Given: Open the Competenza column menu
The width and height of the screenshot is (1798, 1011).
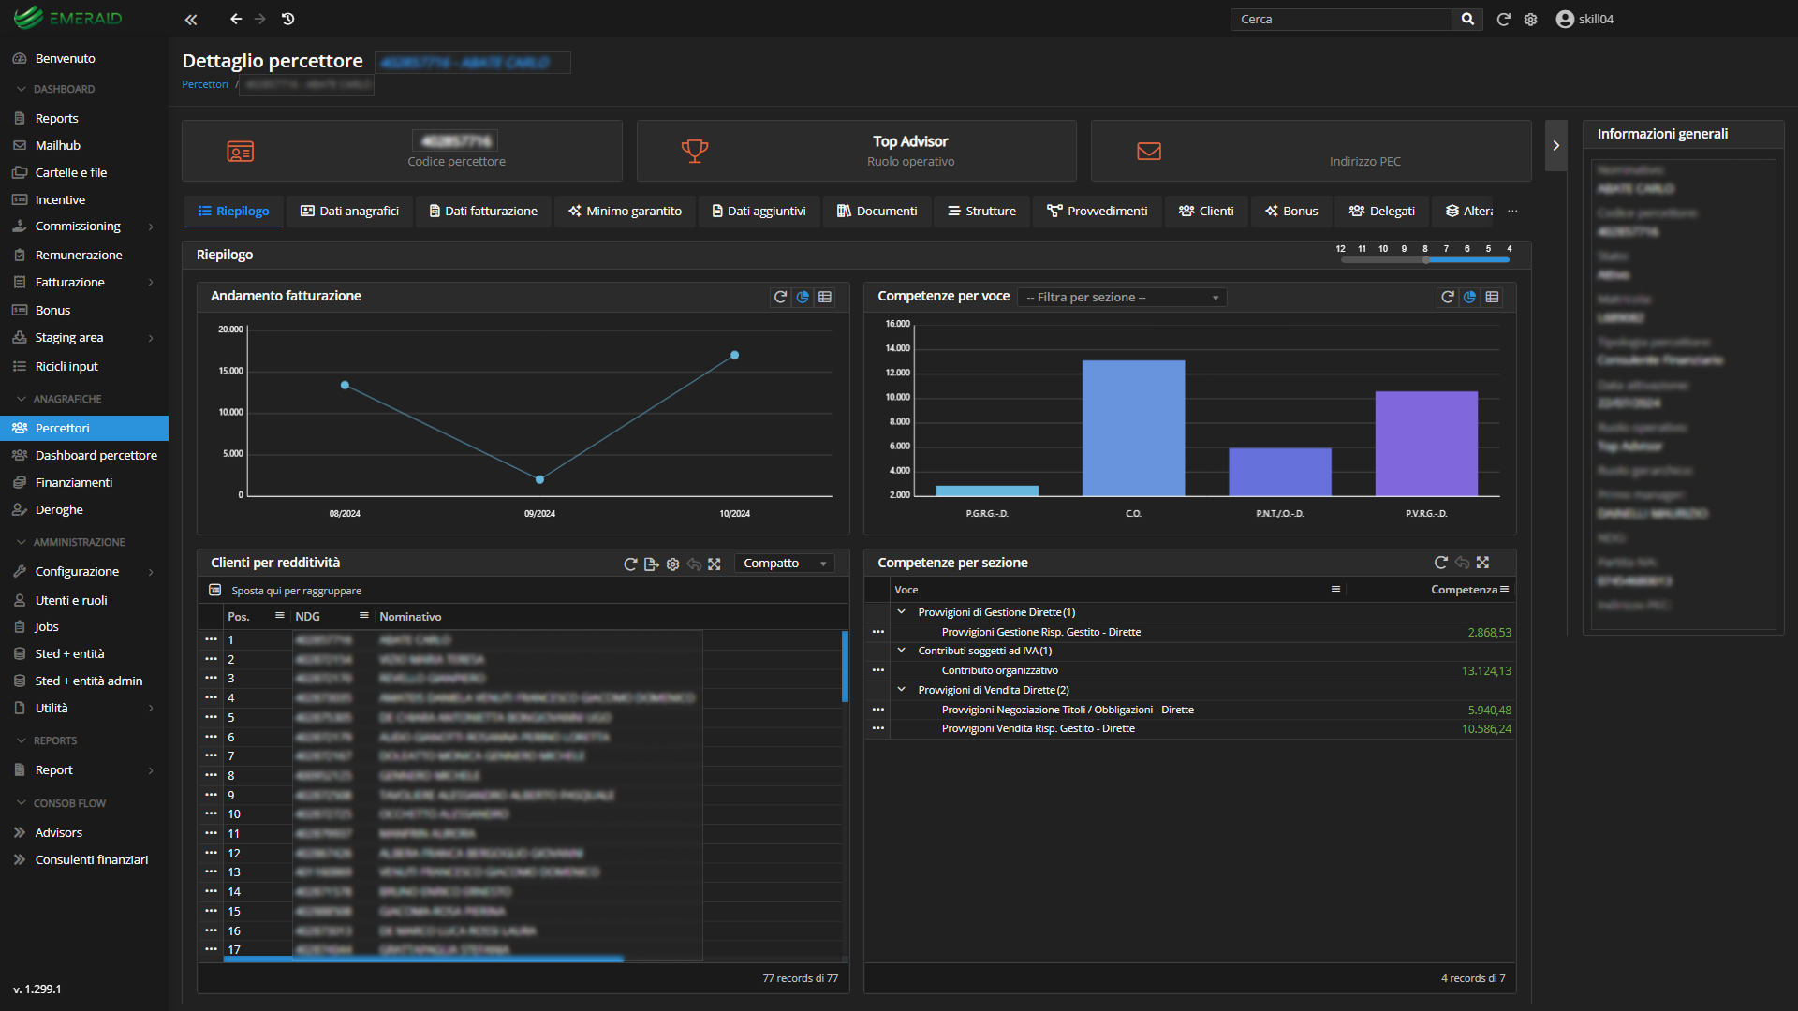Looking at the screenshot, I should pyautogui.click(x=1505, y=589).
